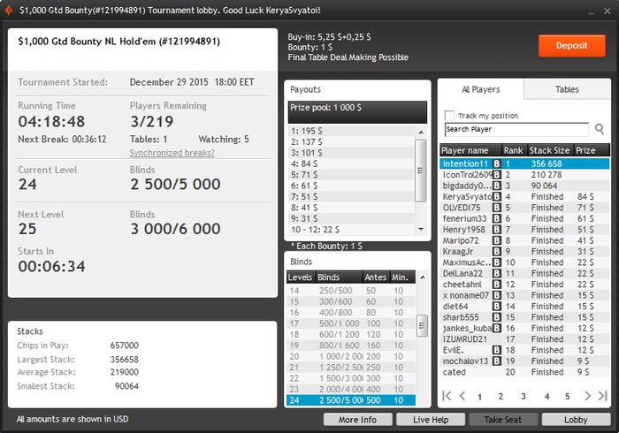Select player row x noname07
Screen dimensions: 619x433
(524, 295)
